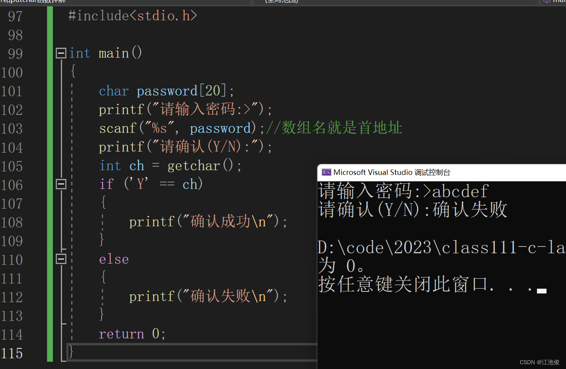
Task: Place cursor on the return 0; line
Action: tap(132, 334)
